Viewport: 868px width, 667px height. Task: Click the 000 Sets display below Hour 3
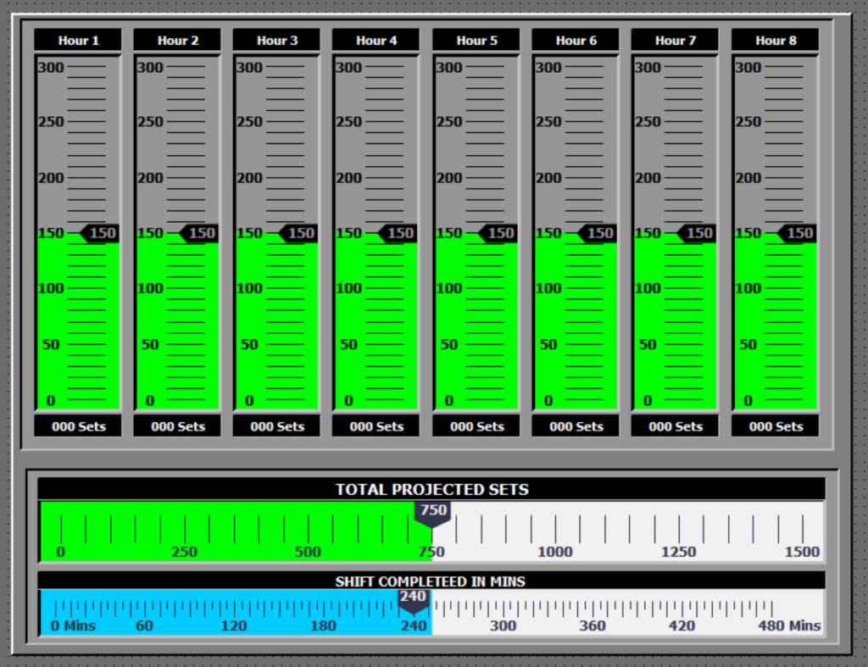pyautogui.click(x=277, y=426)
